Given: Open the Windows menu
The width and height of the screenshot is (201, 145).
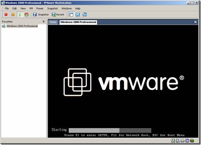Looking at the screenshot, I should point(67,8).
